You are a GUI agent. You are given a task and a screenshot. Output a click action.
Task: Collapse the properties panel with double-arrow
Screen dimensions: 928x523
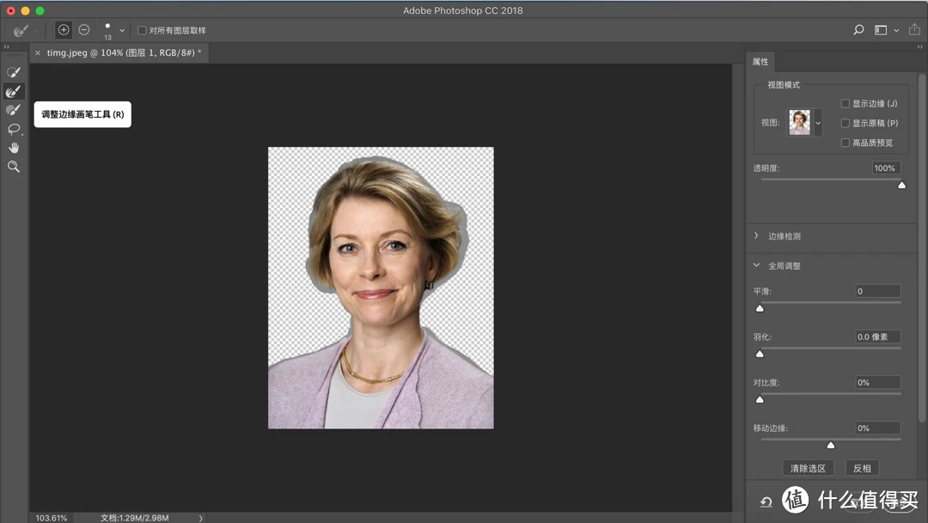click(x=919, y=46)
